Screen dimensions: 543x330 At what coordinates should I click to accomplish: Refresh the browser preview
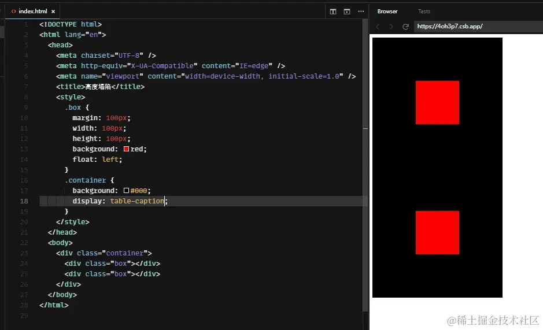pos(405,27)
